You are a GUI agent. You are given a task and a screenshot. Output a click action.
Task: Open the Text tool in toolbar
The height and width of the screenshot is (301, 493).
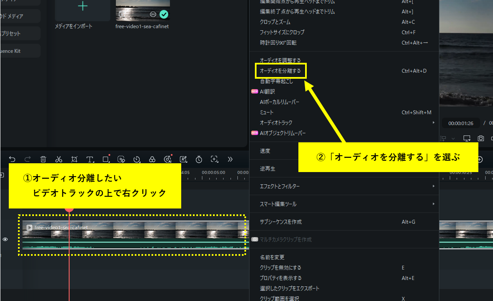(x=90, y=159)
